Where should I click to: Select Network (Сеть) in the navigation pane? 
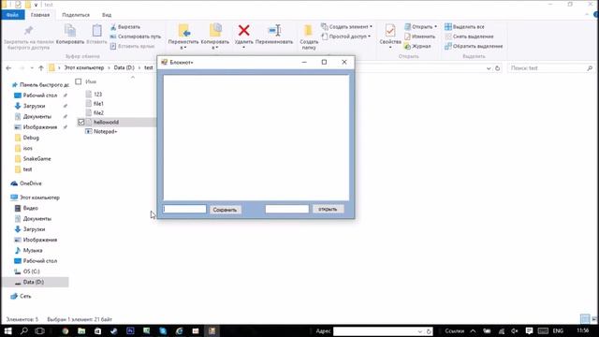(x=25, y=296)
